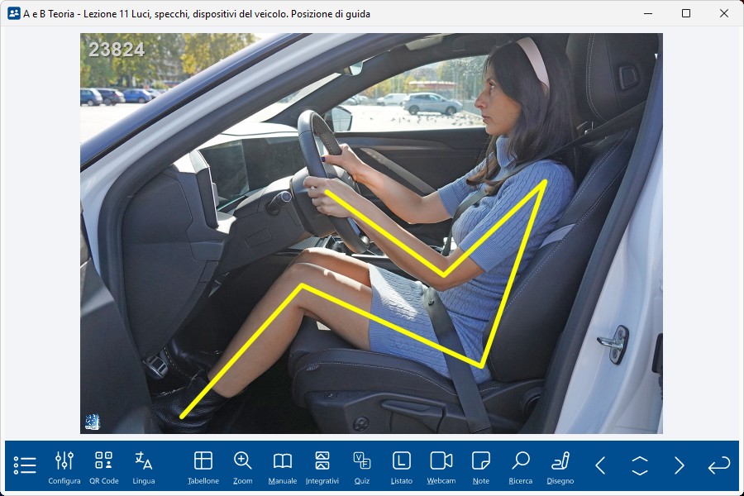
Task: Open the Integrativi supplementary images
Action: click(x=322, y=466)
